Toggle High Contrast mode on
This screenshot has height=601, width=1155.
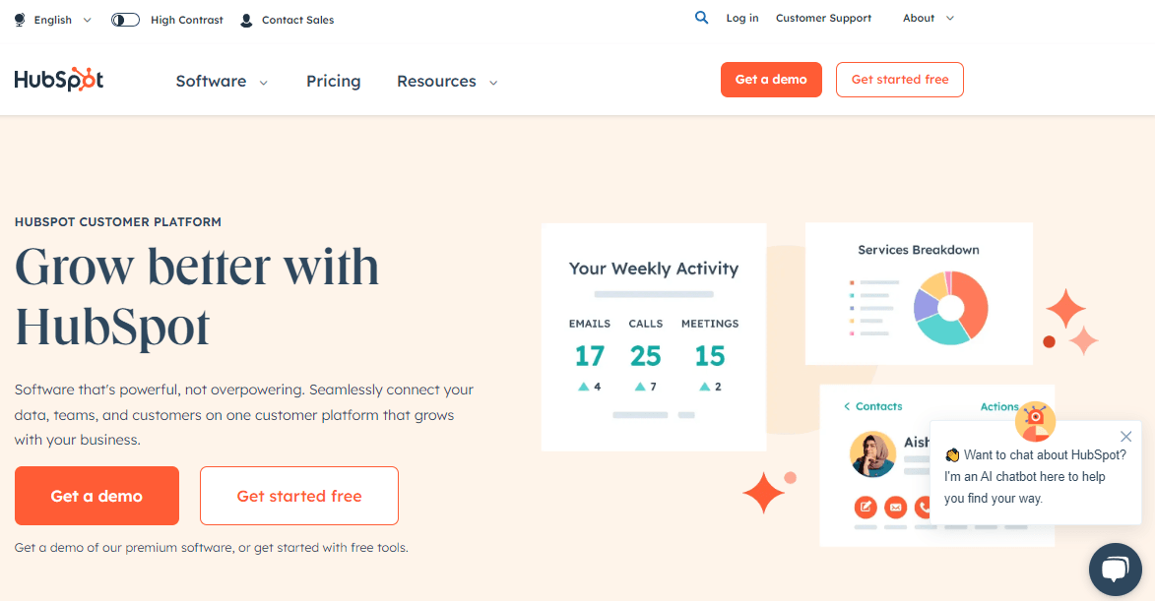click(x=124, y=19)
